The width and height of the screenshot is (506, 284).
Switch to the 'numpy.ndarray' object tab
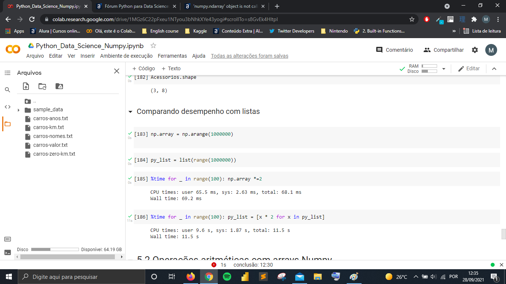[224, 6]
